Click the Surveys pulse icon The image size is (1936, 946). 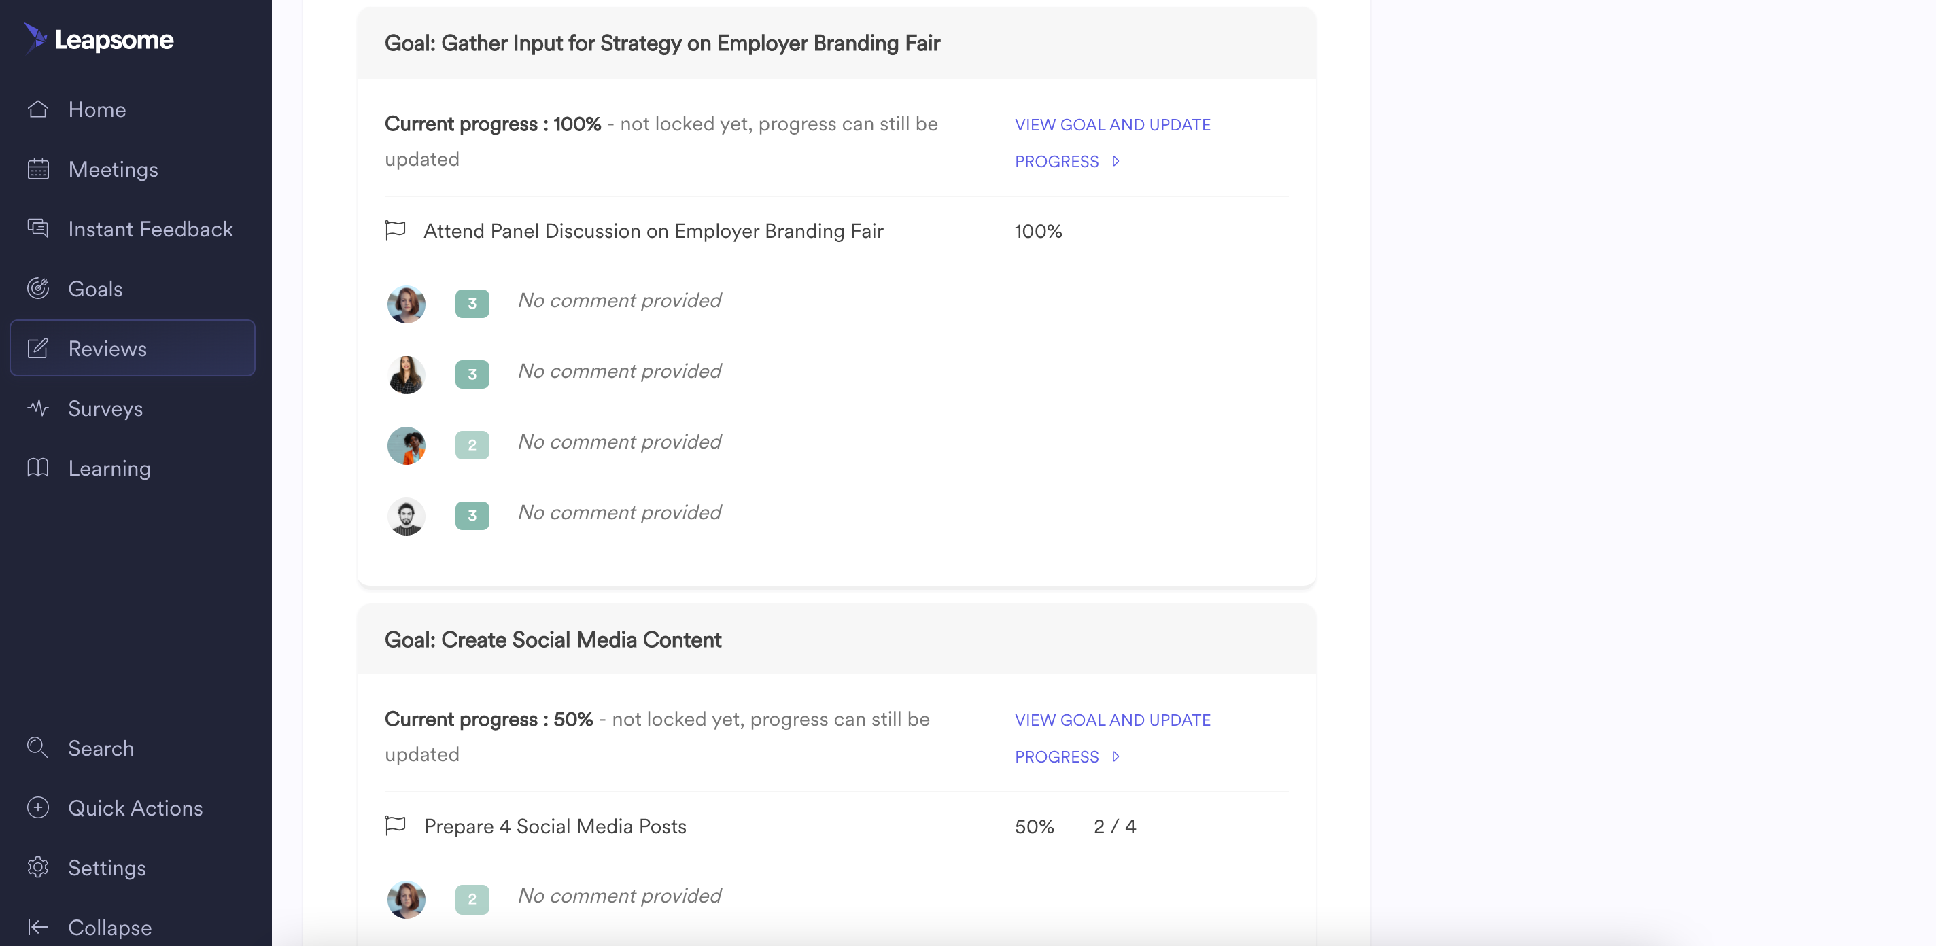[37, 408]
